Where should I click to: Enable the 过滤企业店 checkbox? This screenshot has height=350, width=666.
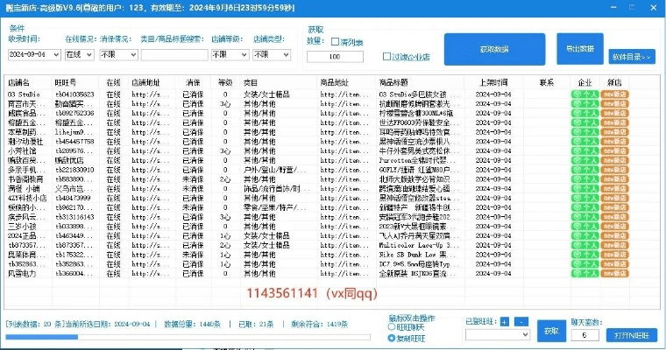coord(386,56)
